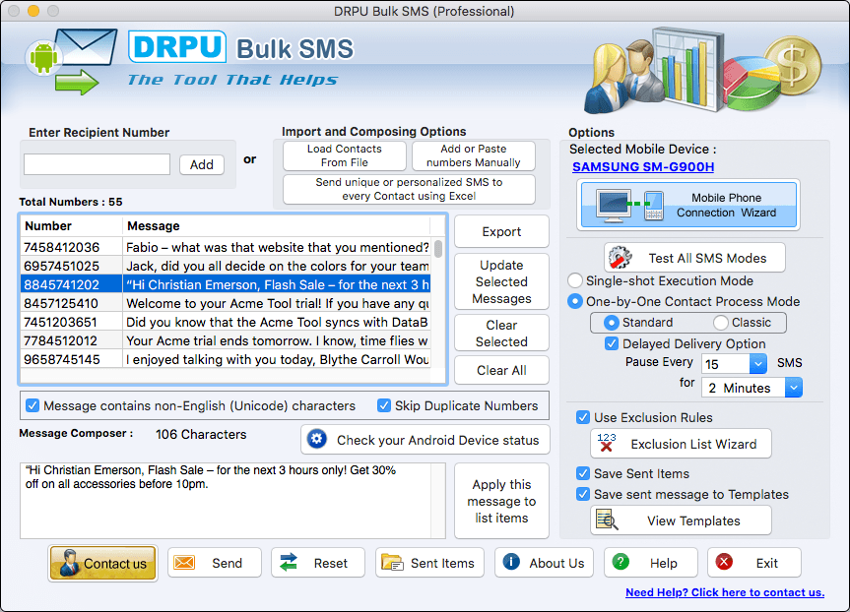Image resolution: width=850 pixels, height=612 pixels.
Task: Select One-by-One Contact Process Mode
Action: pyautogui.click(x=574, y=301)
